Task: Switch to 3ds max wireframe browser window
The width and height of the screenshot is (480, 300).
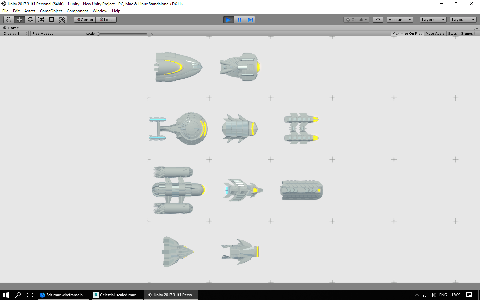Action: click(x=64, y=295)
